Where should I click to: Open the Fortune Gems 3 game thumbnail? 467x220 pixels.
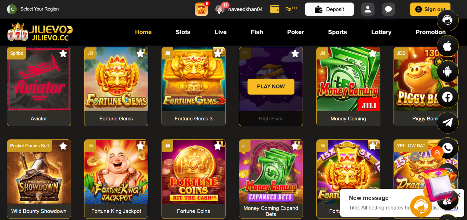point(194,79)
